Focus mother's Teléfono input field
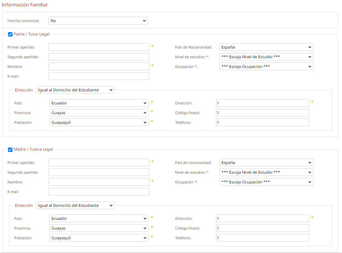The height and width of the screenshot is (253, 342). (262, 238)
